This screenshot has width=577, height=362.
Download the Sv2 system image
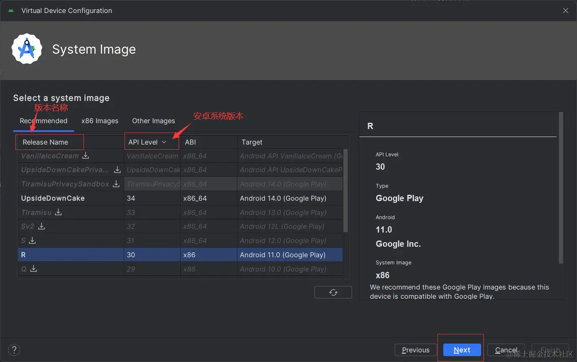[x=42, y=226]
